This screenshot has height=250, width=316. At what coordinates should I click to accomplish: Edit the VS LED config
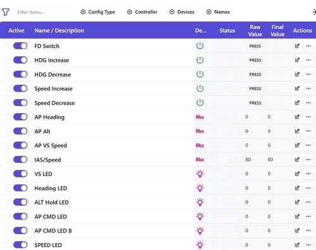297,174
